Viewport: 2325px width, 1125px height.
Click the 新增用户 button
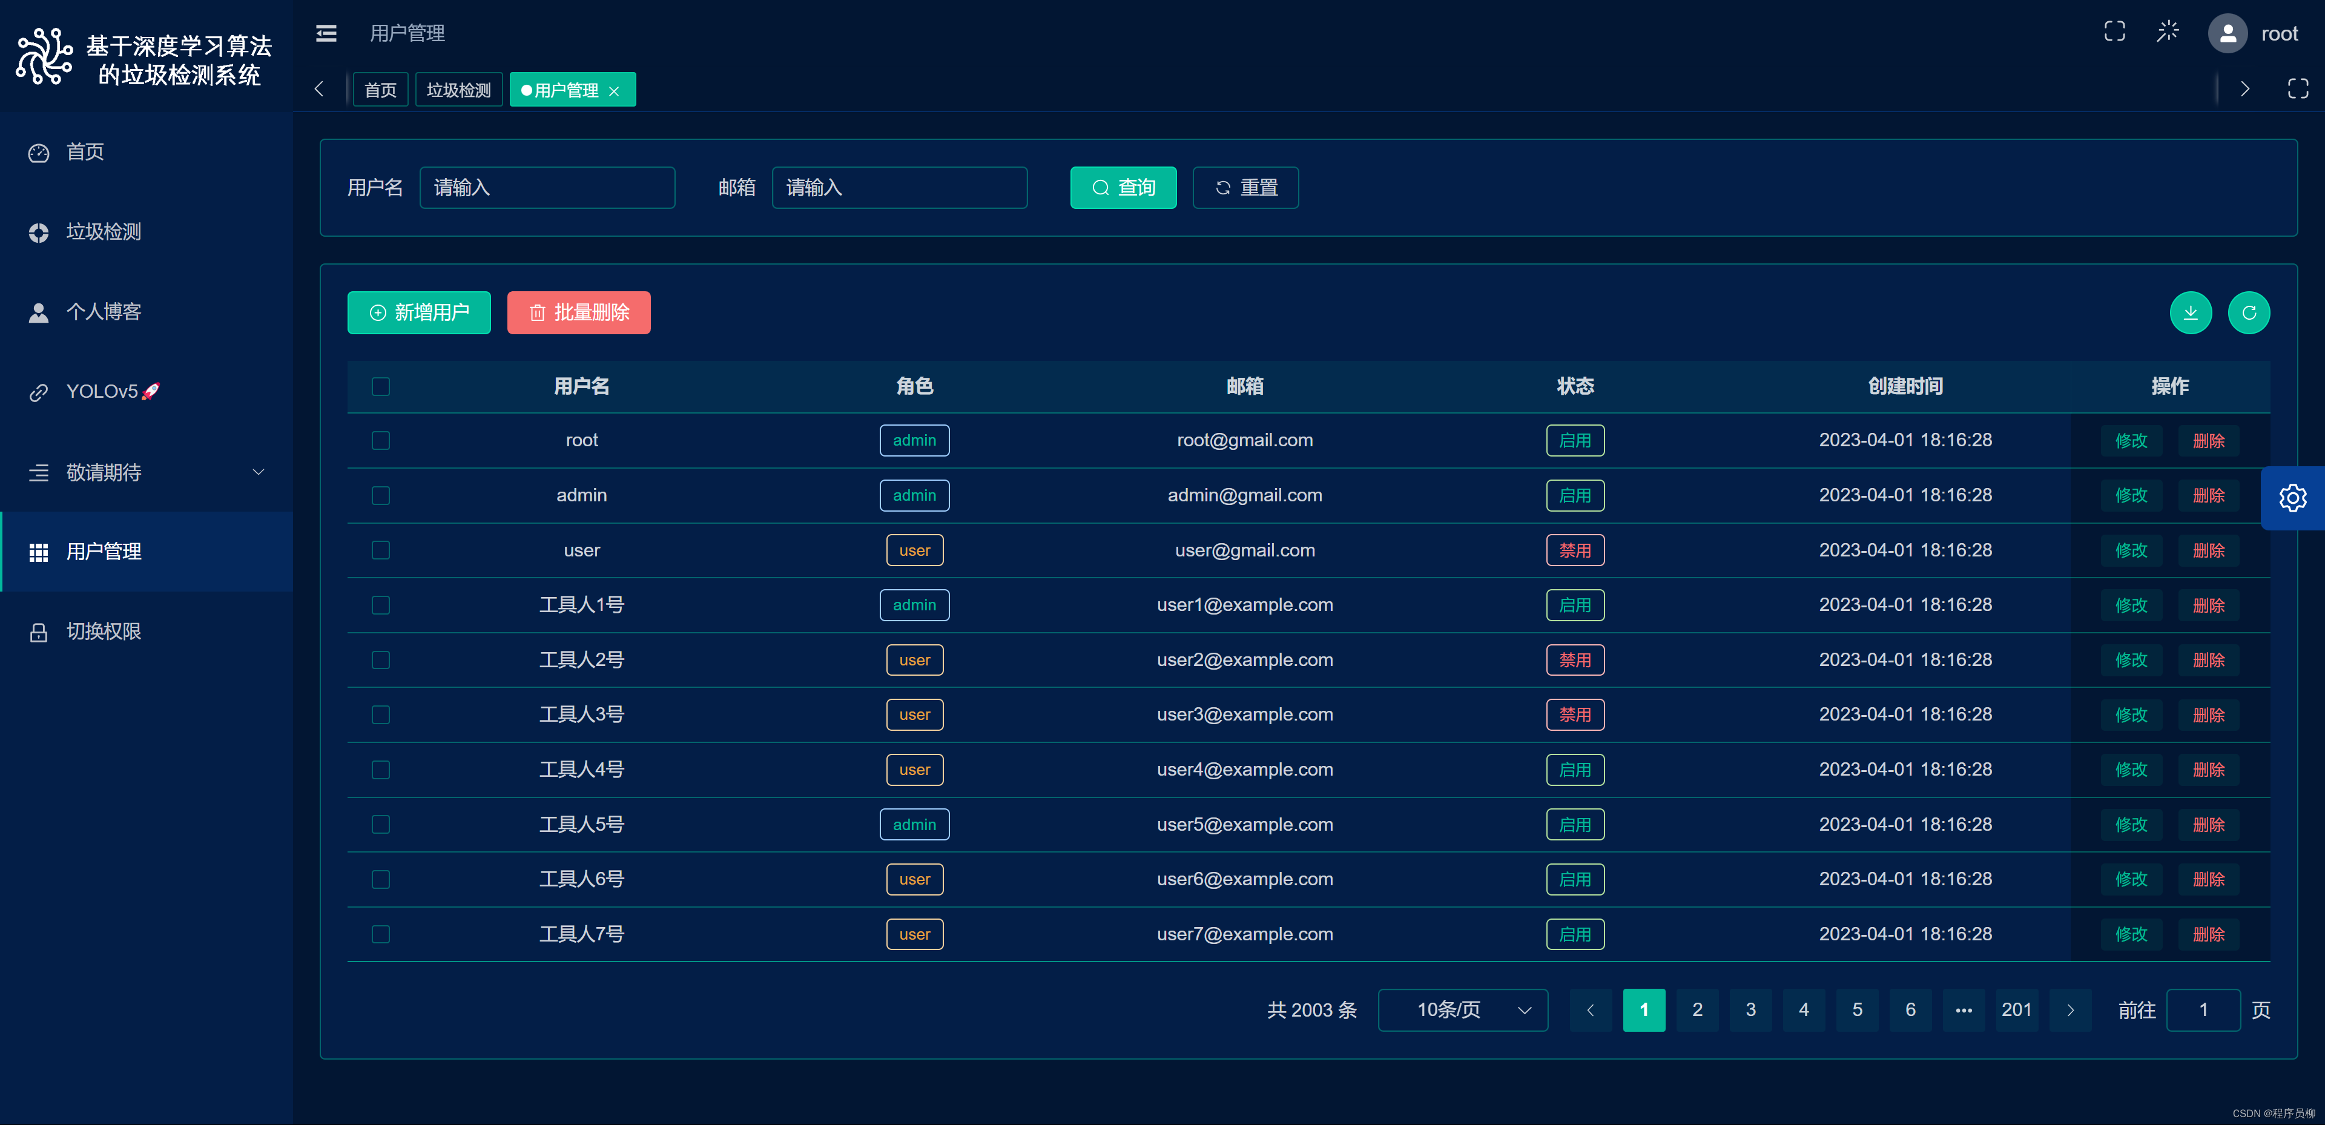(x=419, y=312)
